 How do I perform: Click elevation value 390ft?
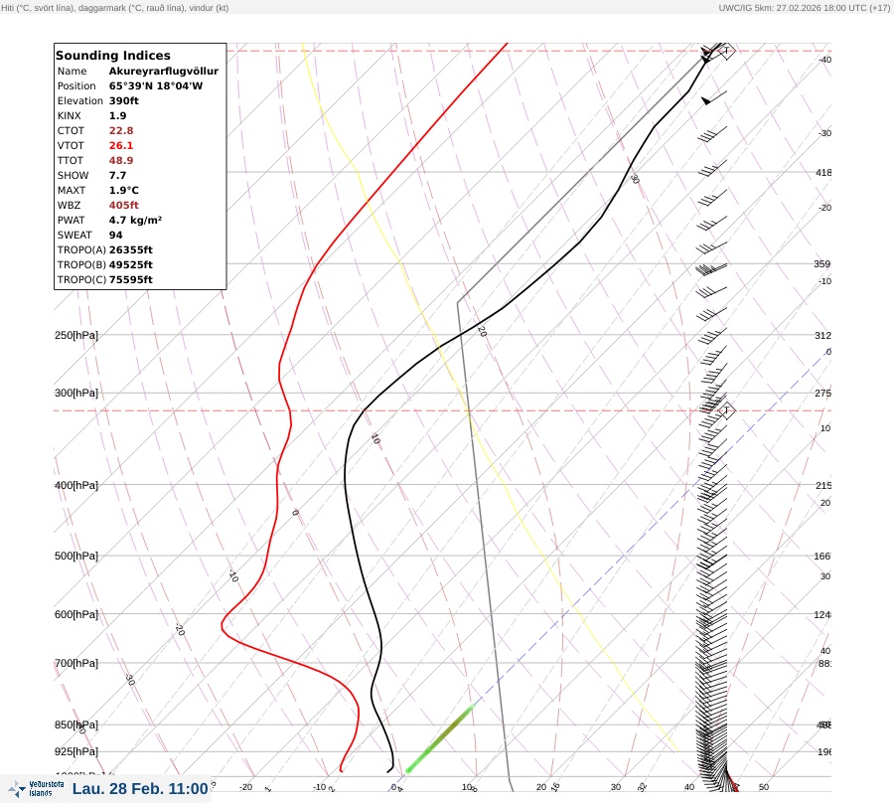point(124,100)
